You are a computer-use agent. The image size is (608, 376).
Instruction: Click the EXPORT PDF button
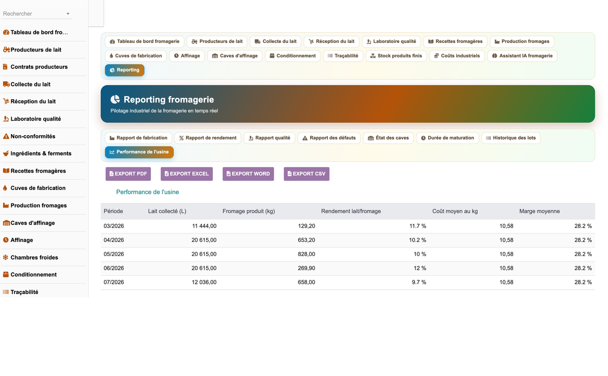tap(128, 174)
